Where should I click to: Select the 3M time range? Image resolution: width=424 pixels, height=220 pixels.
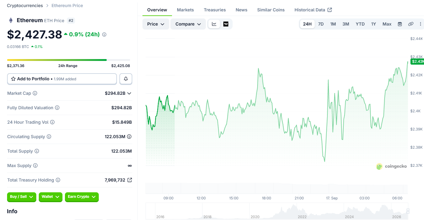tap(346, 24)
